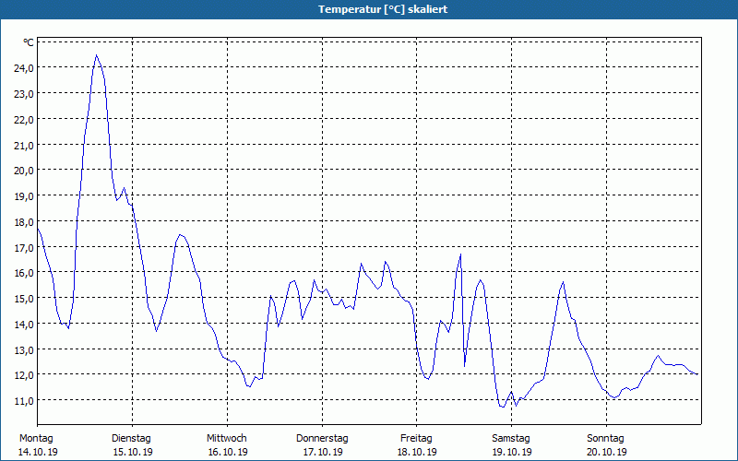Select the 15.10.19 date label
The width and height of the screenshot is (738, 461).
tap(133, 452)
